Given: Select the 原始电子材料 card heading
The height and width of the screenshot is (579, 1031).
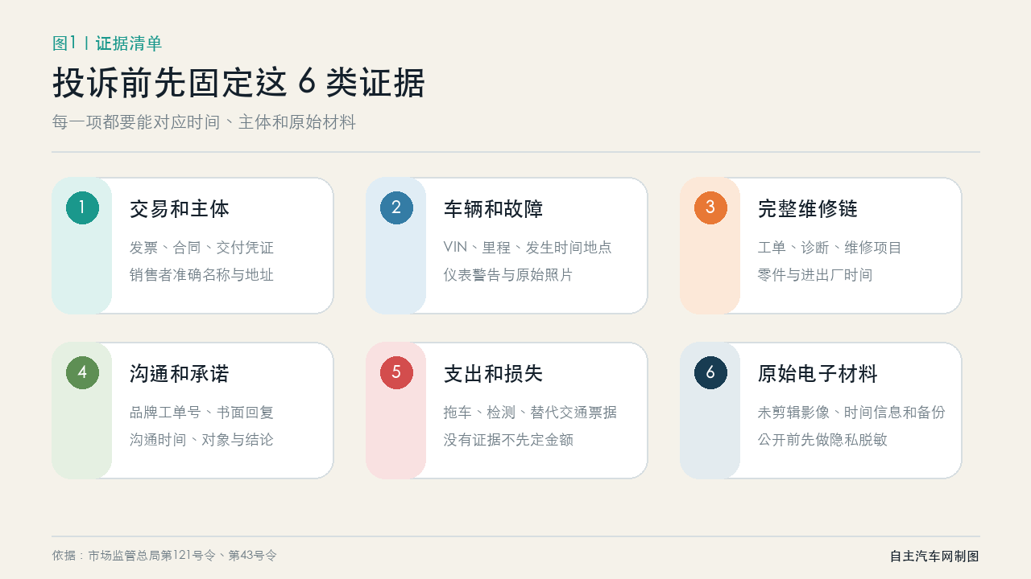Looking at the screenshot, I should click(818, 374).
